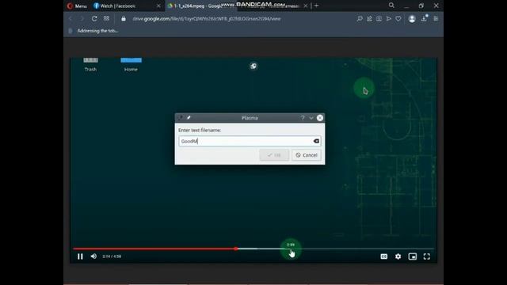507x285 pixels.
Task: Open the find-in-page search icon
Action: click(x=360, y=19)
